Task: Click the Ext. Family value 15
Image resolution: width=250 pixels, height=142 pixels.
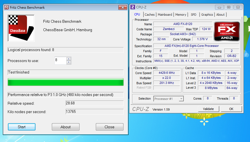Action: pos(161,56)
